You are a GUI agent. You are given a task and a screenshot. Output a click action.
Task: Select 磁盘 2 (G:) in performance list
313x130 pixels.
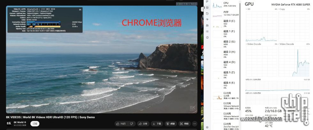coord(226,44)
